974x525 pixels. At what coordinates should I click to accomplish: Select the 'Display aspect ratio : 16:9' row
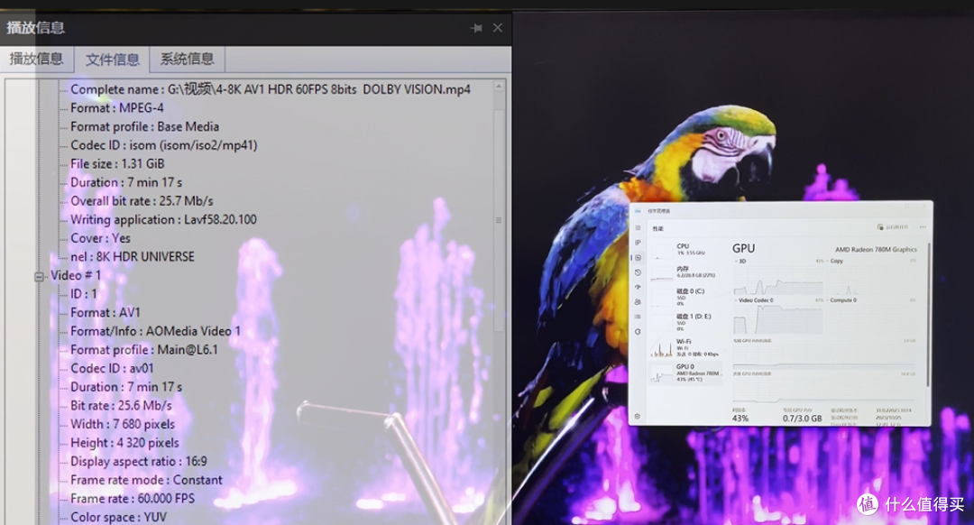(139, 462)
